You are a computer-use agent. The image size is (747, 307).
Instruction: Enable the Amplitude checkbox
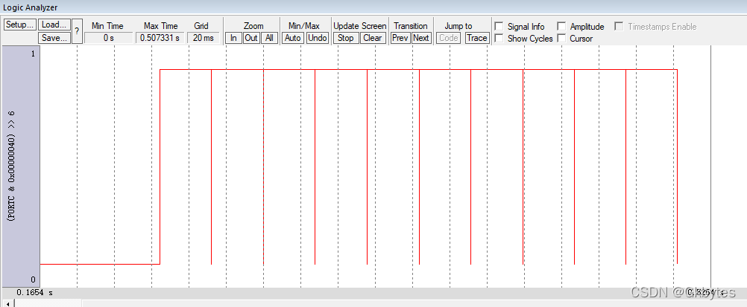561,27
